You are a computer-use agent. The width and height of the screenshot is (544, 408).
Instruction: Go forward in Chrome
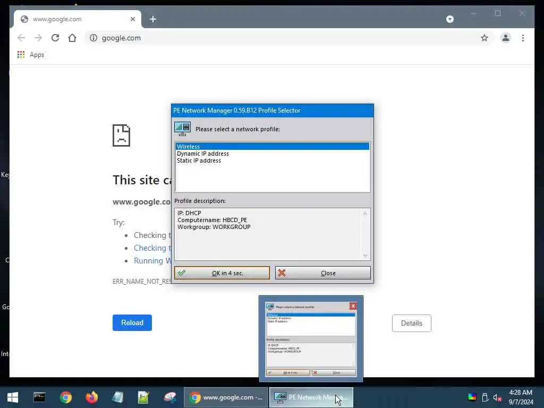click(38, 38)
